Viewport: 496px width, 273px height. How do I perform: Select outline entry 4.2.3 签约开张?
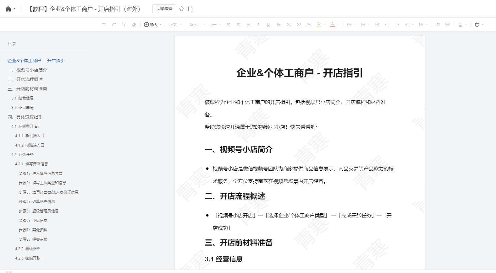[28, 258]
